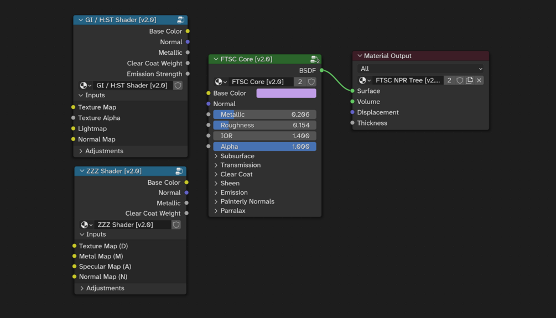This screenshot has height=318, width=556.
Task: Click the FTSC NPR Tree name field
Action: [x=408, y=81]
